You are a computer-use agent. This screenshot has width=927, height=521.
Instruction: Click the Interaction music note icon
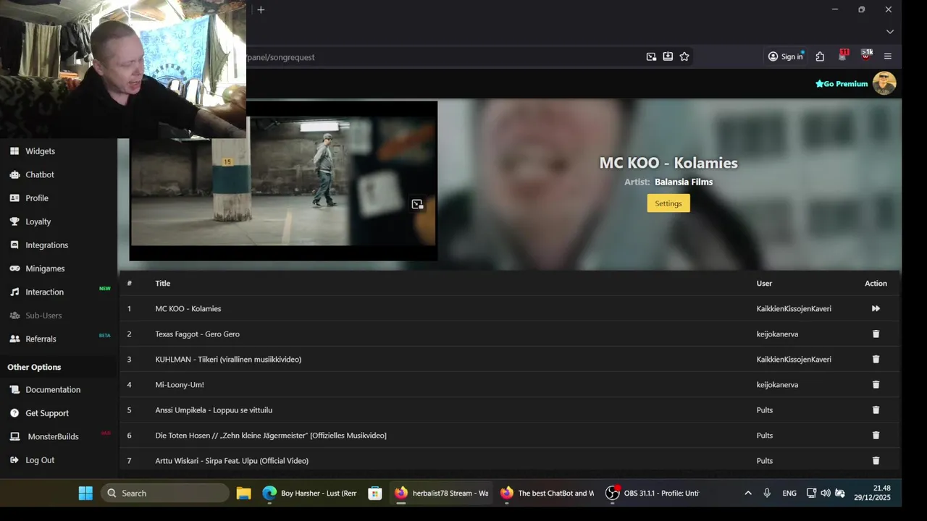pos(14,292)
